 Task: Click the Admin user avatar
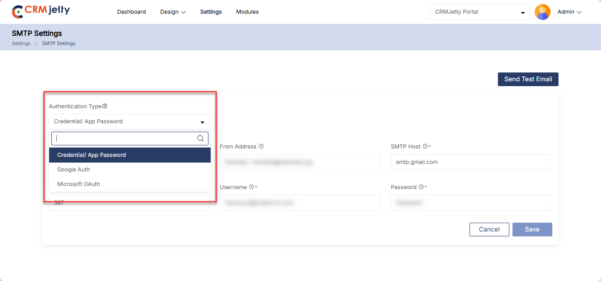542,12
